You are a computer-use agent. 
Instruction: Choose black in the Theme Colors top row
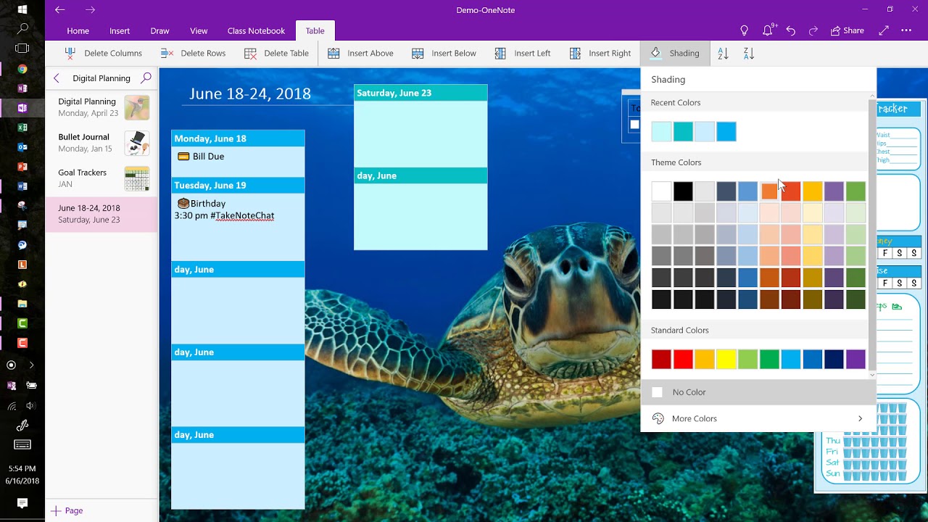[683, 191]
